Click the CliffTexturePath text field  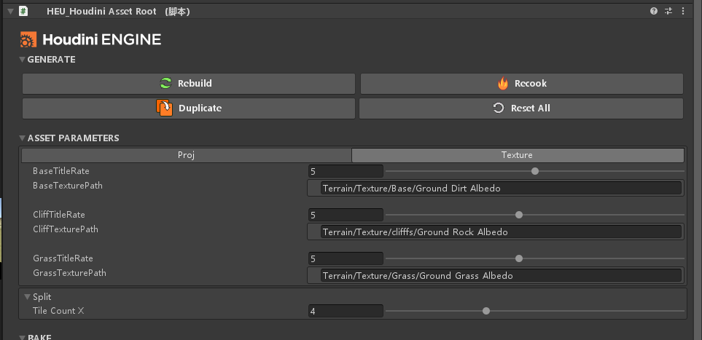(501, 232)
